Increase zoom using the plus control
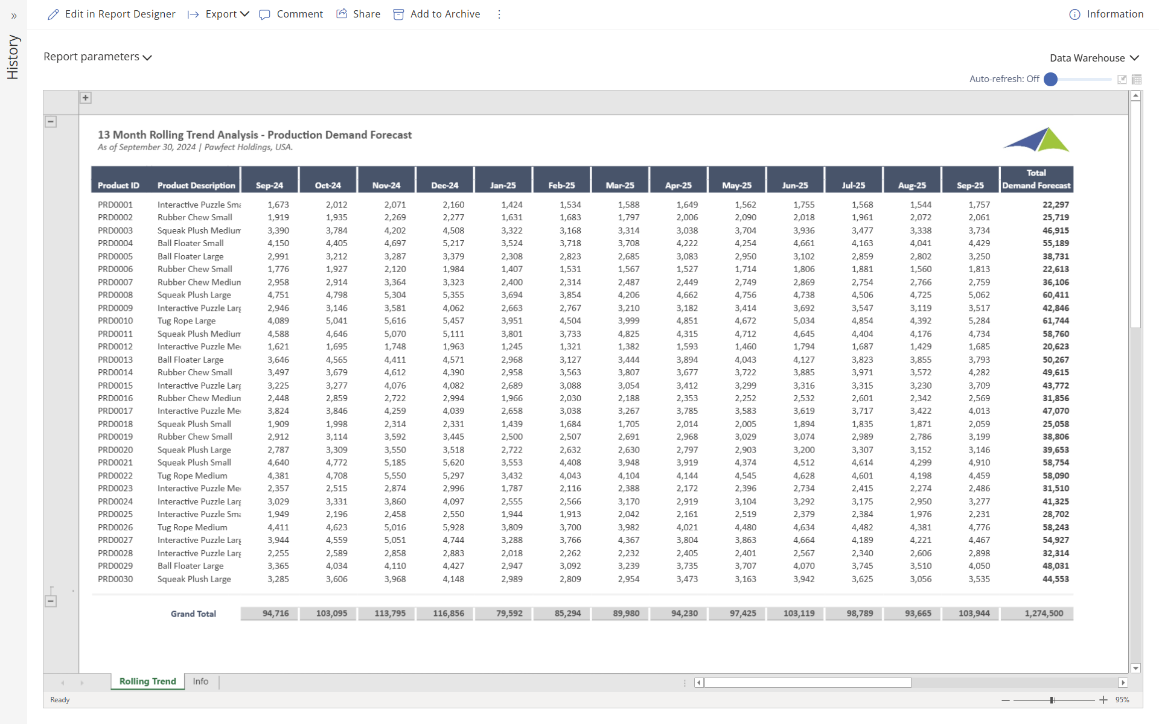Image resolution: width=1159 pixels, height=724 pixels. coord(1103,700)
